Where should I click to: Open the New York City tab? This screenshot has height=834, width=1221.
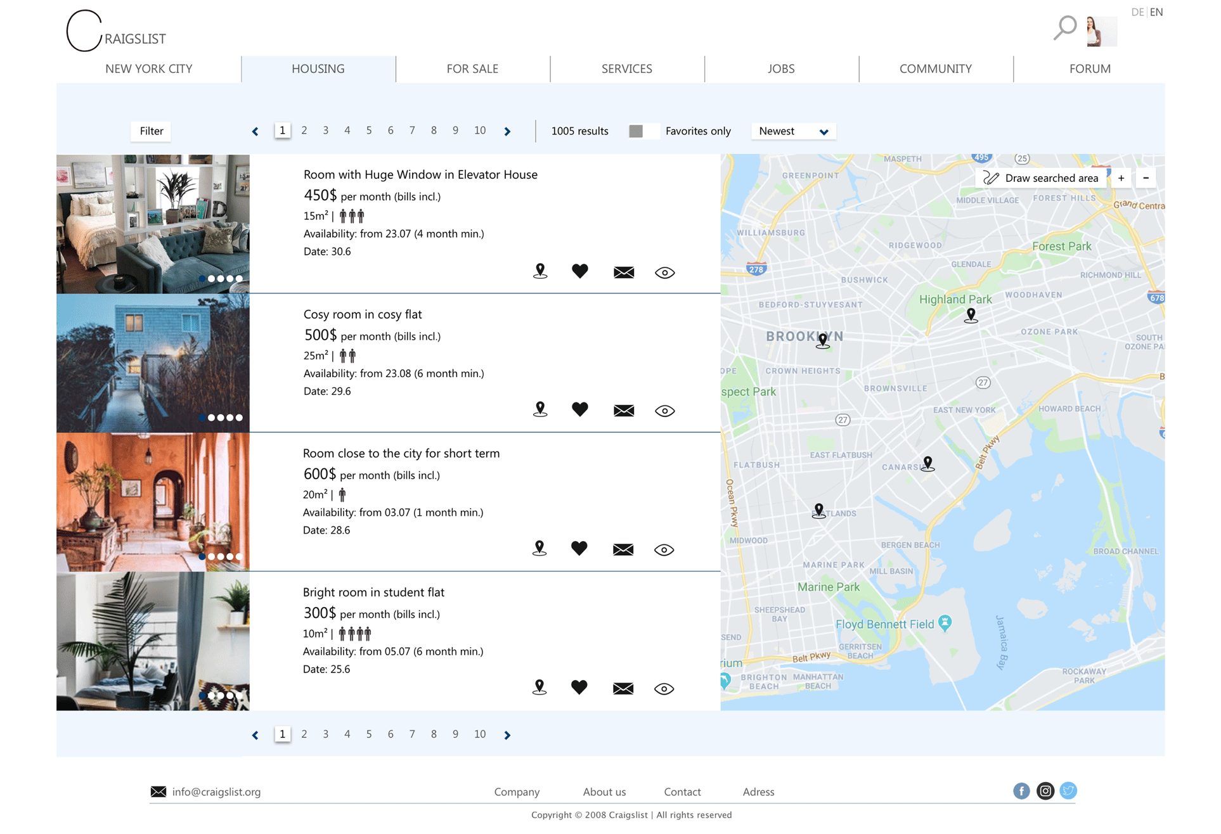(149, 68)
